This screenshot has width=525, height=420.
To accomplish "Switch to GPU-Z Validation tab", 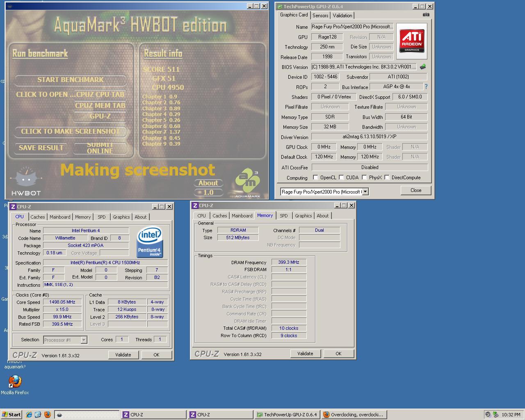I will pos(342,16).
